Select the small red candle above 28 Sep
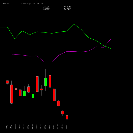This screenshot has width=133, height=133. pyautogui.click(x=41, y=89)
